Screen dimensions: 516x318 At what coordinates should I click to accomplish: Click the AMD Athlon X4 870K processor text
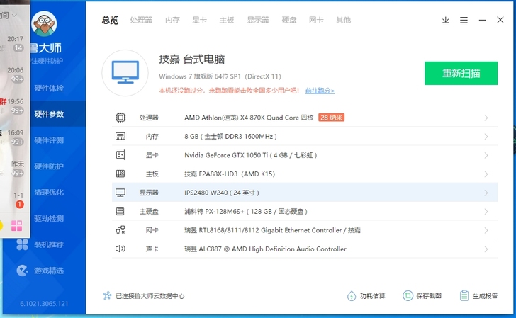point(249,118)
